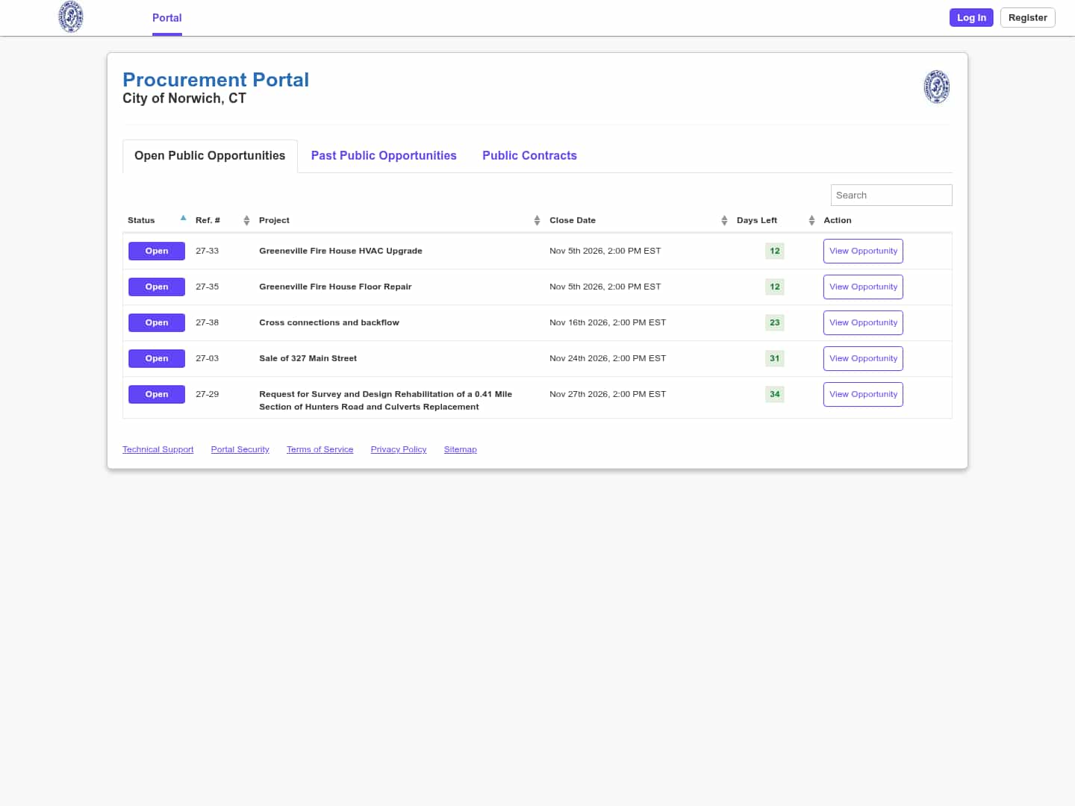Click close date Nov 16th 2026, 2:00 PM EST
1075x806 pixels.
click(x=608, y=323)
